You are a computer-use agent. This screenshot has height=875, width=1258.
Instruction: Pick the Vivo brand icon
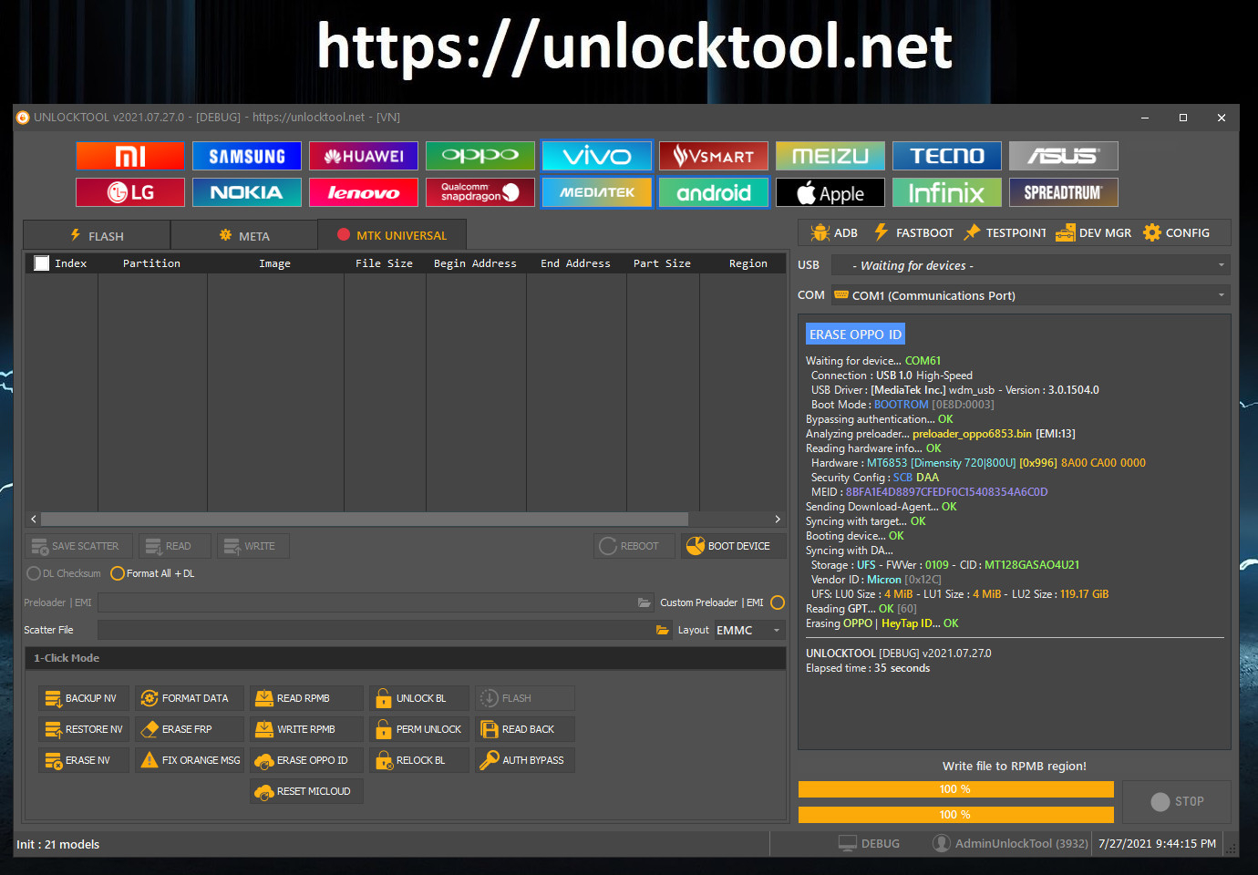(x=597, y=156)
